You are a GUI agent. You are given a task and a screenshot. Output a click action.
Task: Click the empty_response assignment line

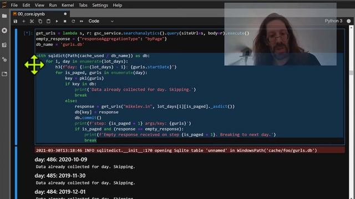[101, 39]
